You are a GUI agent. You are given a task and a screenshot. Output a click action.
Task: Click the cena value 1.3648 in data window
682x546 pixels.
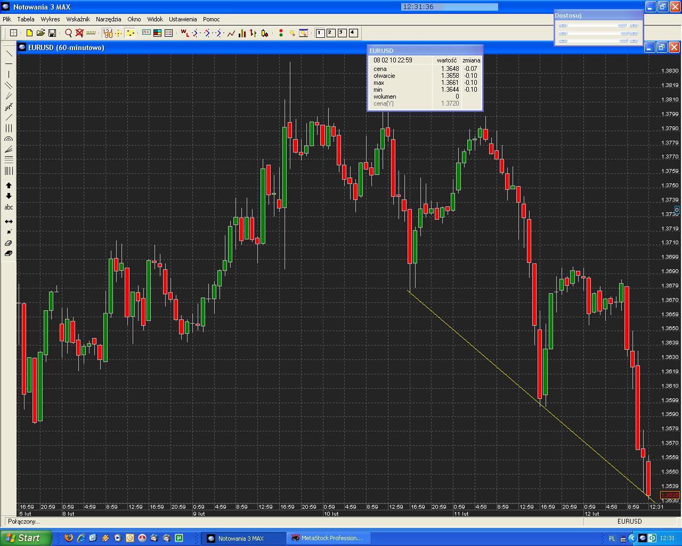coord(450,69)
